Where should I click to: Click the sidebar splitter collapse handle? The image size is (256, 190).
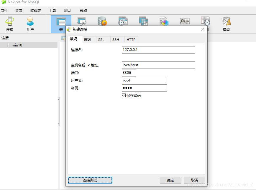(x=59, y=111)
